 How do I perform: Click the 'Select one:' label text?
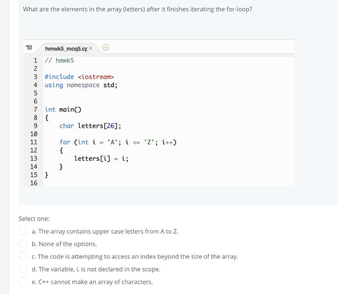click(x=34, y=219)
